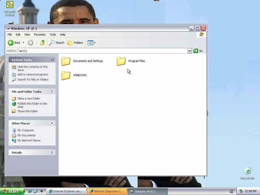This screenshot has height=195, width=260.
Task: Click Publish this folder to the Web
Action: [32, 105]
